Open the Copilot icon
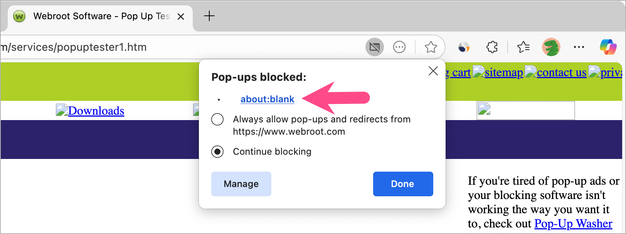This screenshot has height=234, width=626. (608, 47)
